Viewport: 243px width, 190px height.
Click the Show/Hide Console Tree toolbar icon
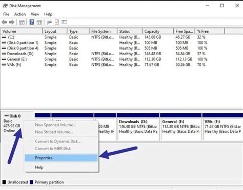(x=22, y=22)
